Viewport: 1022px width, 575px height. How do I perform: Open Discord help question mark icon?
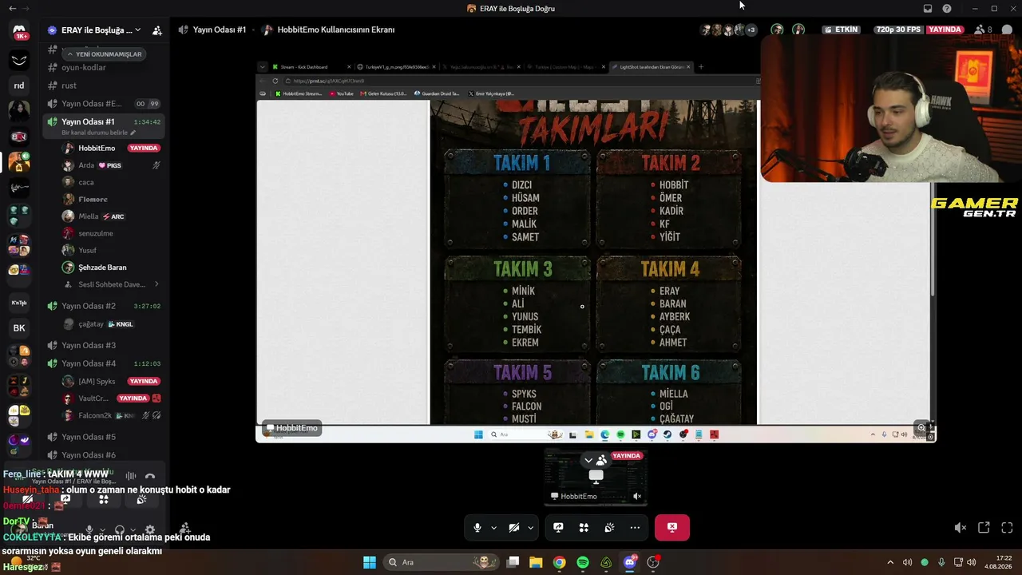947,9
